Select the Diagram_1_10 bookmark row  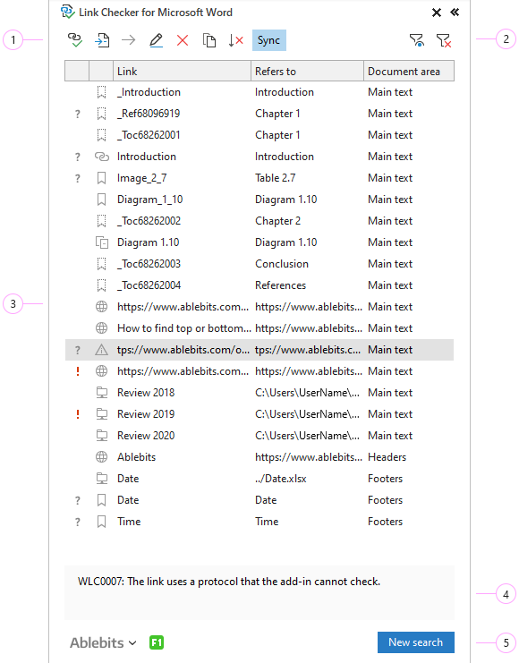[259, 200]
